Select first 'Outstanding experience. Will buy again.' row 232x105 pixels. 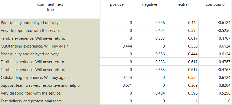click(35, 46)
